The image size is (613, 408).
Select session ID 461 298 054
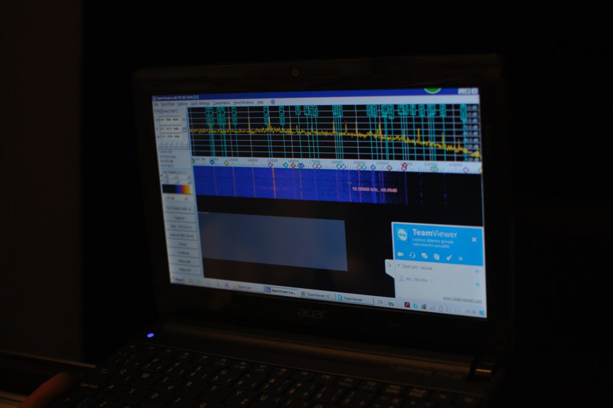pyautogui.click(x=417, y=280)
